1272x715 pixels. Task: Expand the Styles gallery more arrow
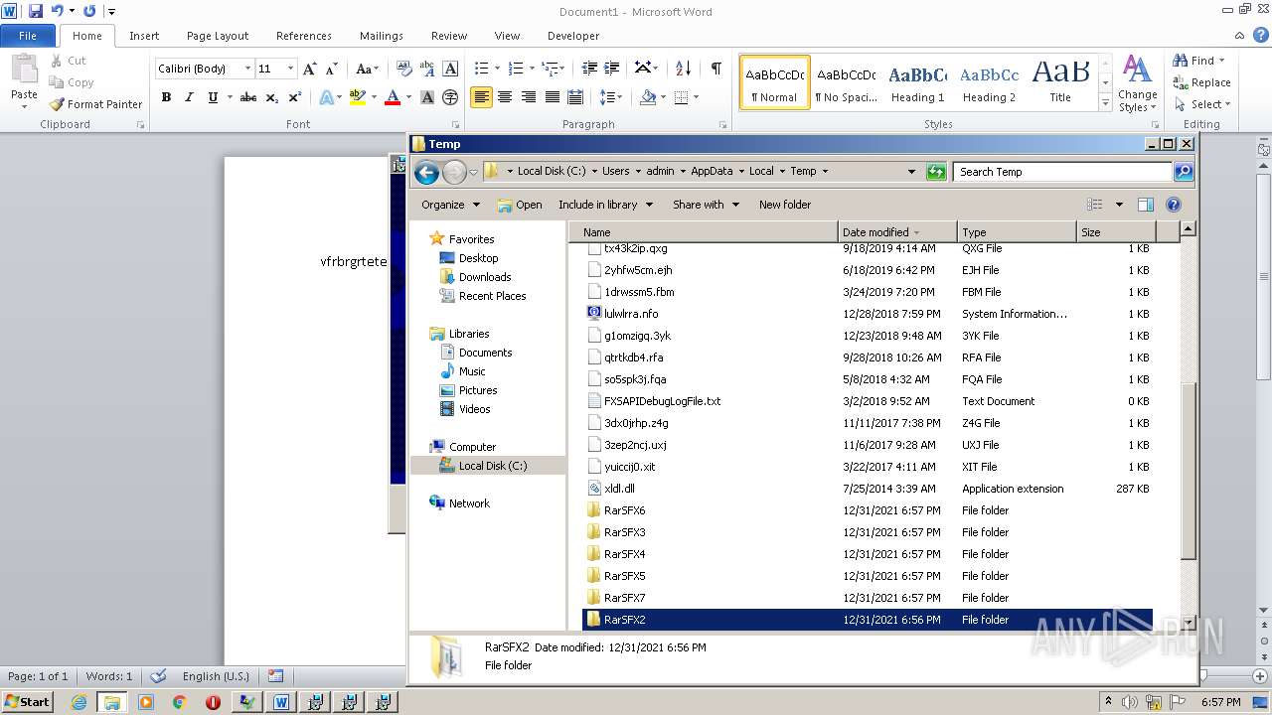click(x=1105, y=103)
